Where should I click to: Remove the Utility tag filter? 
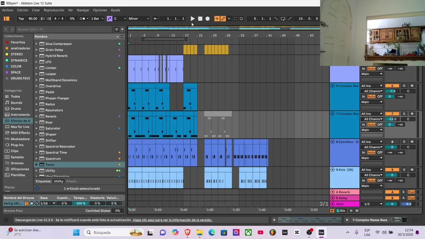click(x=58, y=181)
